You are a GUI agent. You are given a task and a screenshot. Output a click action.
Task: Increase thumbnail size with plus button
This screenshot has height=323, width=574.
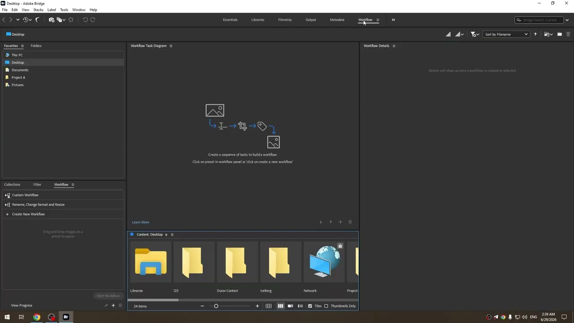(x=257, y=306)
